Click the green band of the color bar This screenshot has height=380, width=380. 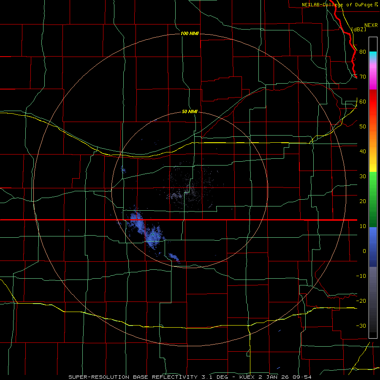click(x=373, y=199)
